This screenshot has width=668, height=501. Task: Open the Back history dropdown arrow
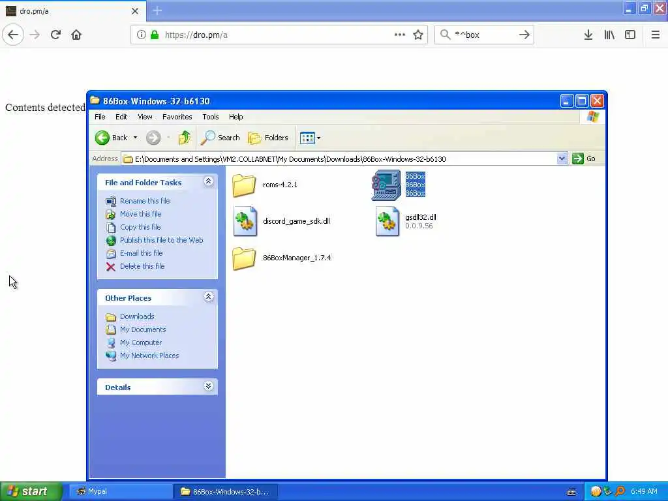pos(136,138)
